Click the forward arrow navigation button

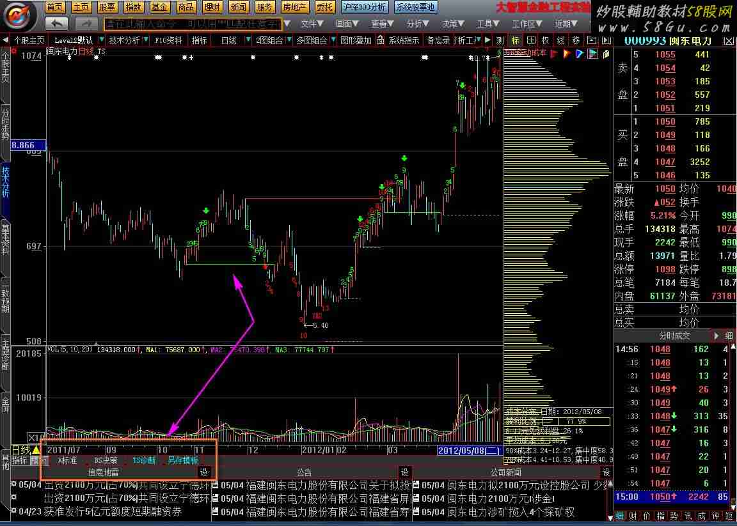tap(86, 23)
